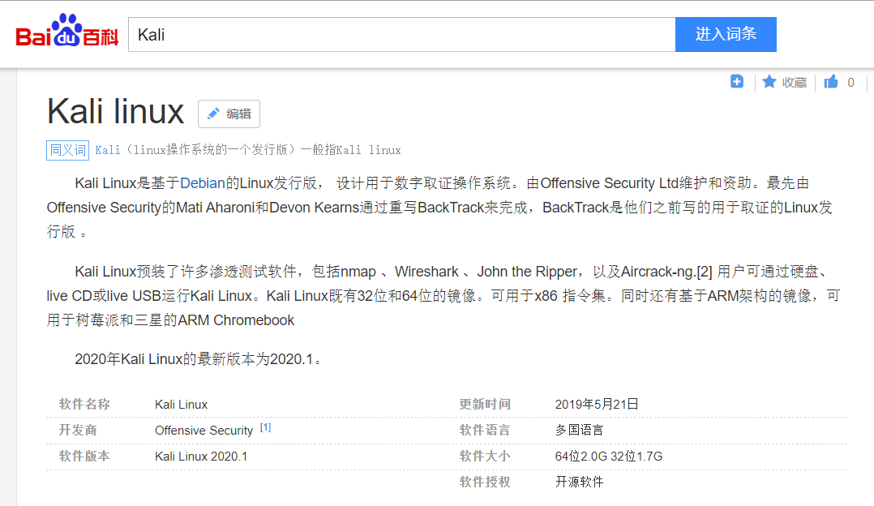The width and height of the screenshot is (874, 506).
Task: Click "Kali Linux" in the 软件名称 row
Action: pos(180,404)
